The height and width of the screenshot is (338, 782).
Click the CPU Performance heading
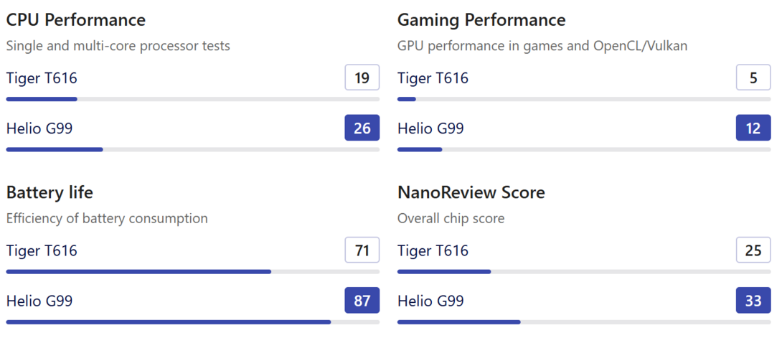[x=75, y=20]
